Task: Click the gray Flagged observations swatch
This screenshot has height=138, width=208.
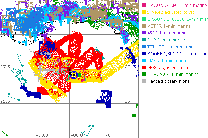Action: 144,81
